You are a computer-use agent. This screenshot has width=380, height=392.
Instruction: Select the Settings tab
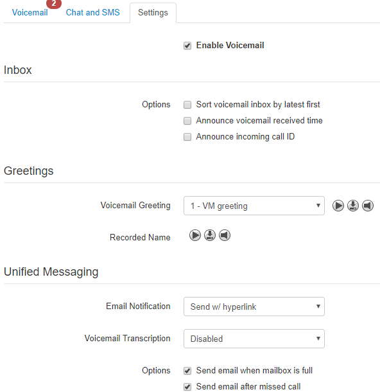(153, 13)
